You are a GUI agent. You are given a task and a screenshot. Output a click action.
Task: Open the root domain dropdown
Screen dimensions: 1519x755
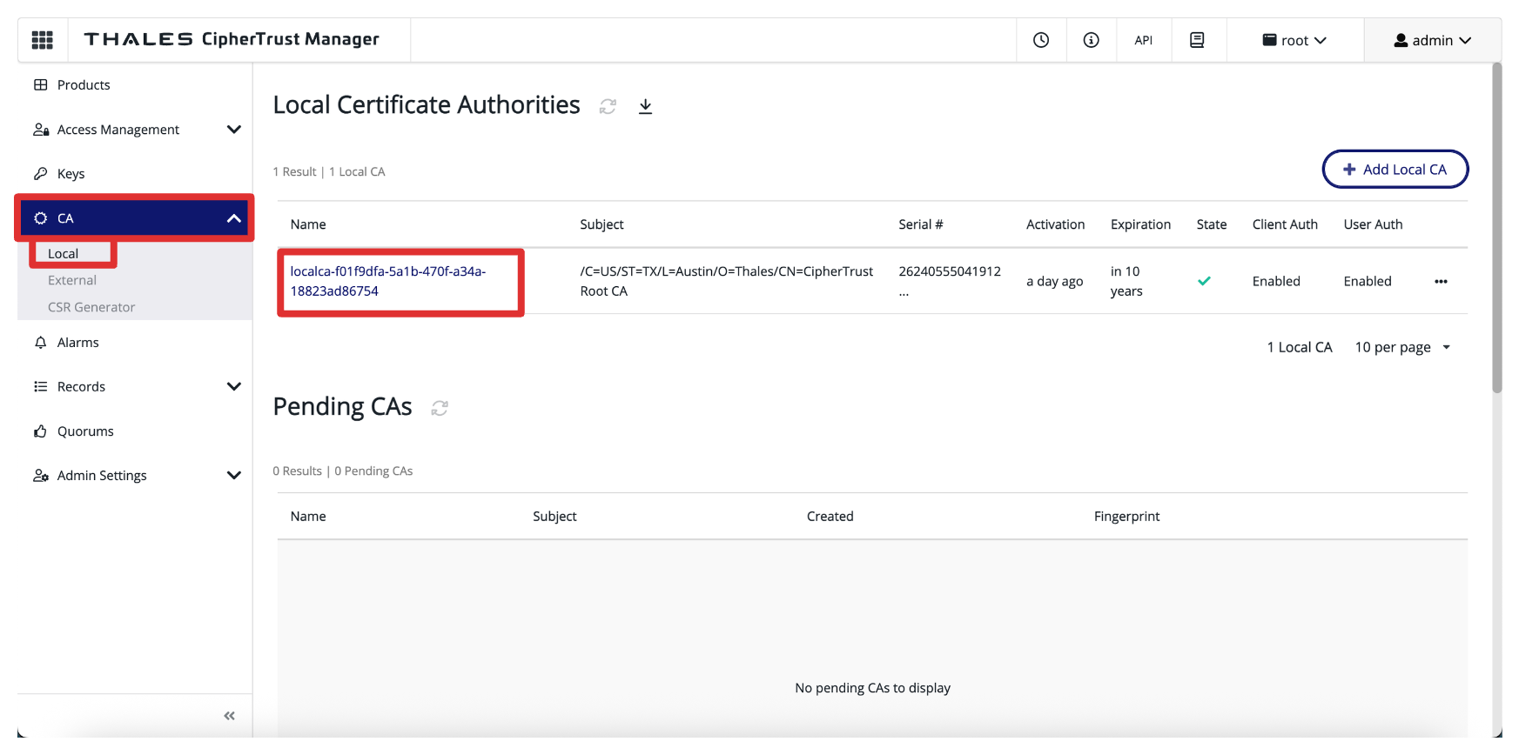[1294, 40]
